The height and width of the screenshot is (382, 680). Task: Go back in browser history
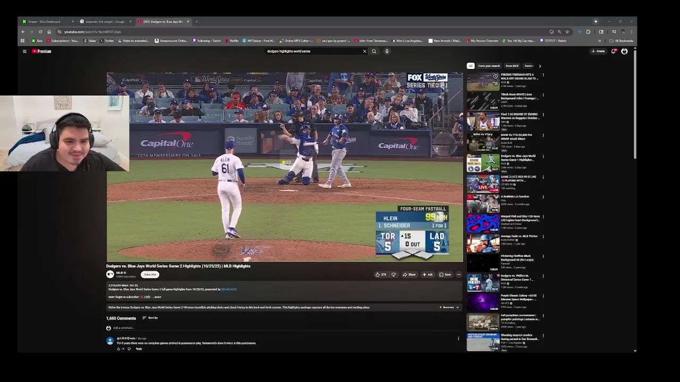tap(23, 32)
